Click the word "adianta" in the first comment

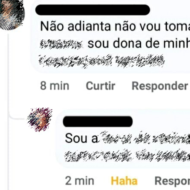89,26
